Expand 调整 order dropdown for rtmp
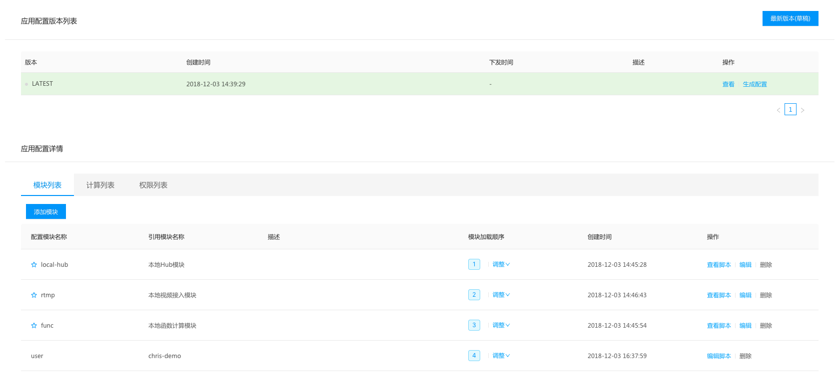This screenshot has height=390, width=836. coord(501,295)
